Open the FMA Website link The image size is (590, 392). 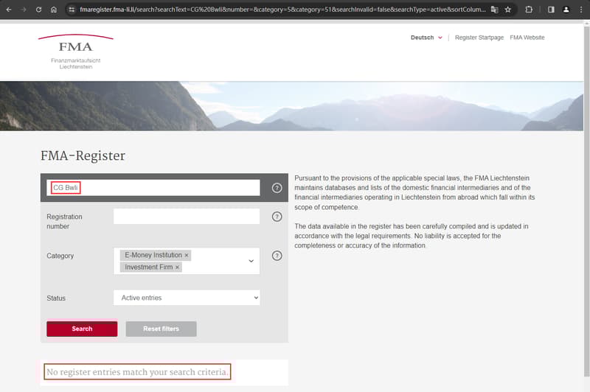point(527,38)
